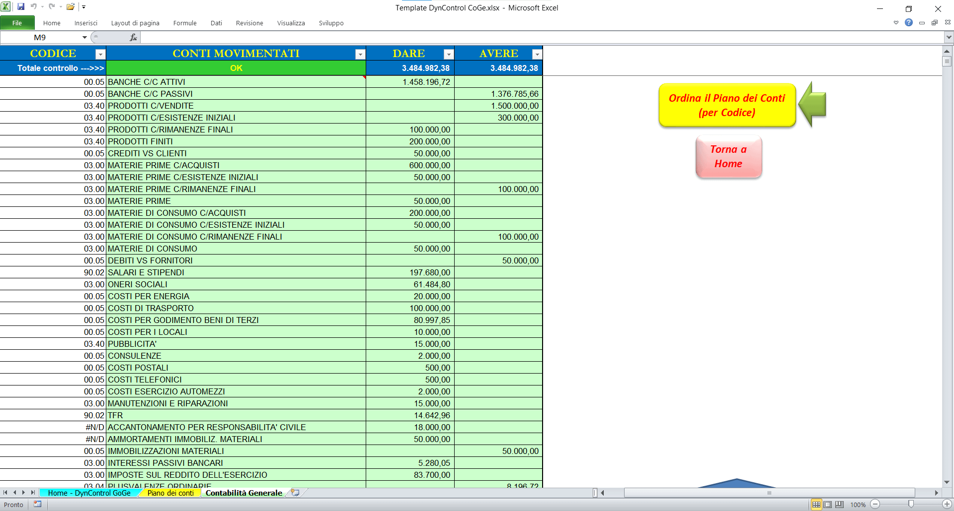Click the zoom in plus button
Viewport: 954px width, 511px height.
click(947, 505)
